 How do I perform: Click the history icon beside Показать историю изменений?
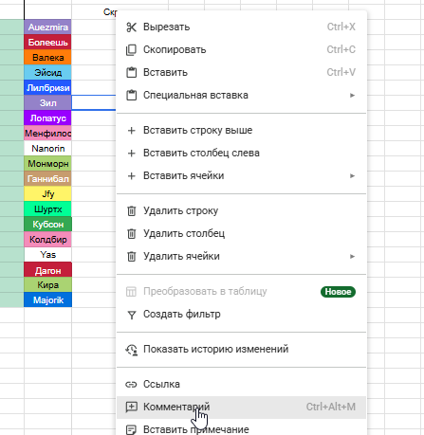coord(131,350)
